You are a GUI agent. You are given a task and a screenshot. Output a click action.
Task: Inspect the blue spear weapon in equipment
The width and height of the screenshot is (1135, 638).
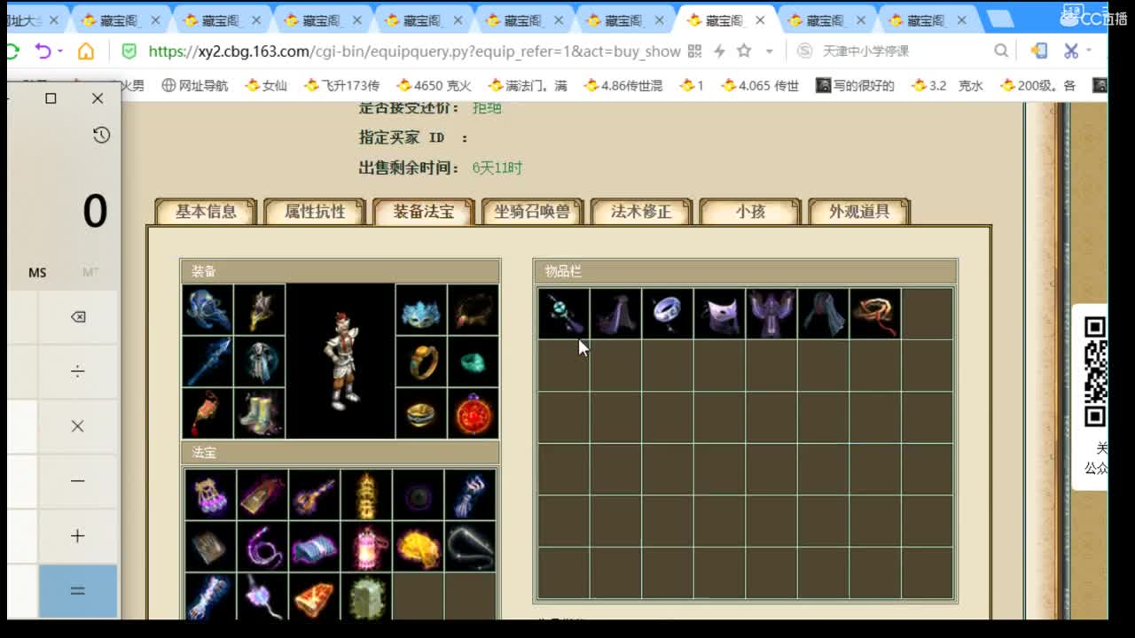[x=207, y=362]
